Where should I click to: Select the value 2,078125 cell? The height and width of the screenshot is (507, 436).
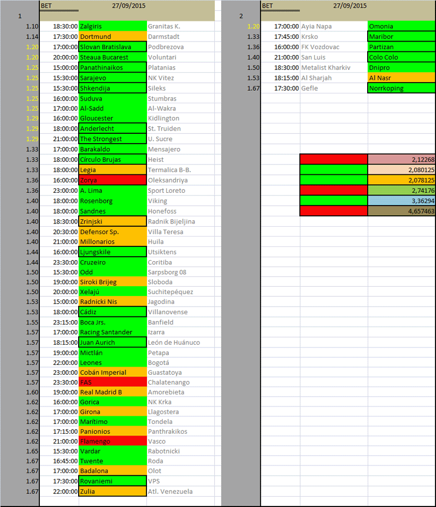402,180
